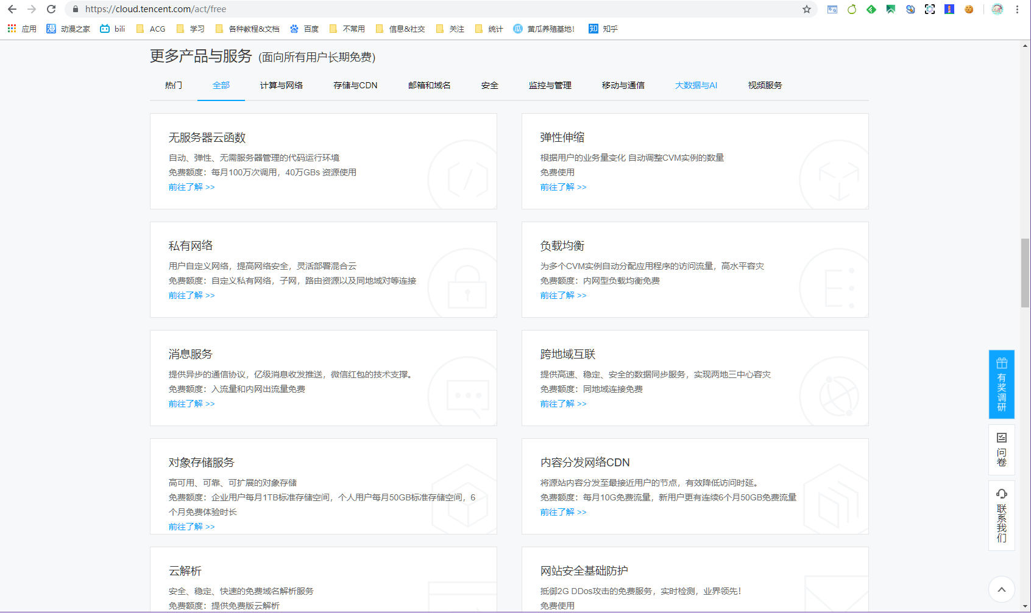Image resolution: width=1031 pixels, height=613 pixels.
Task: Click the page vertical scrollbar thumb
Action: 1026,273
